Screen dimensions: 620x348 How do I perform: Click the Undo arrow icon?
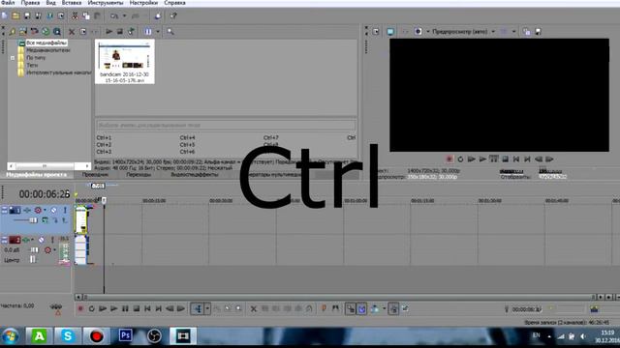point(114,15)
